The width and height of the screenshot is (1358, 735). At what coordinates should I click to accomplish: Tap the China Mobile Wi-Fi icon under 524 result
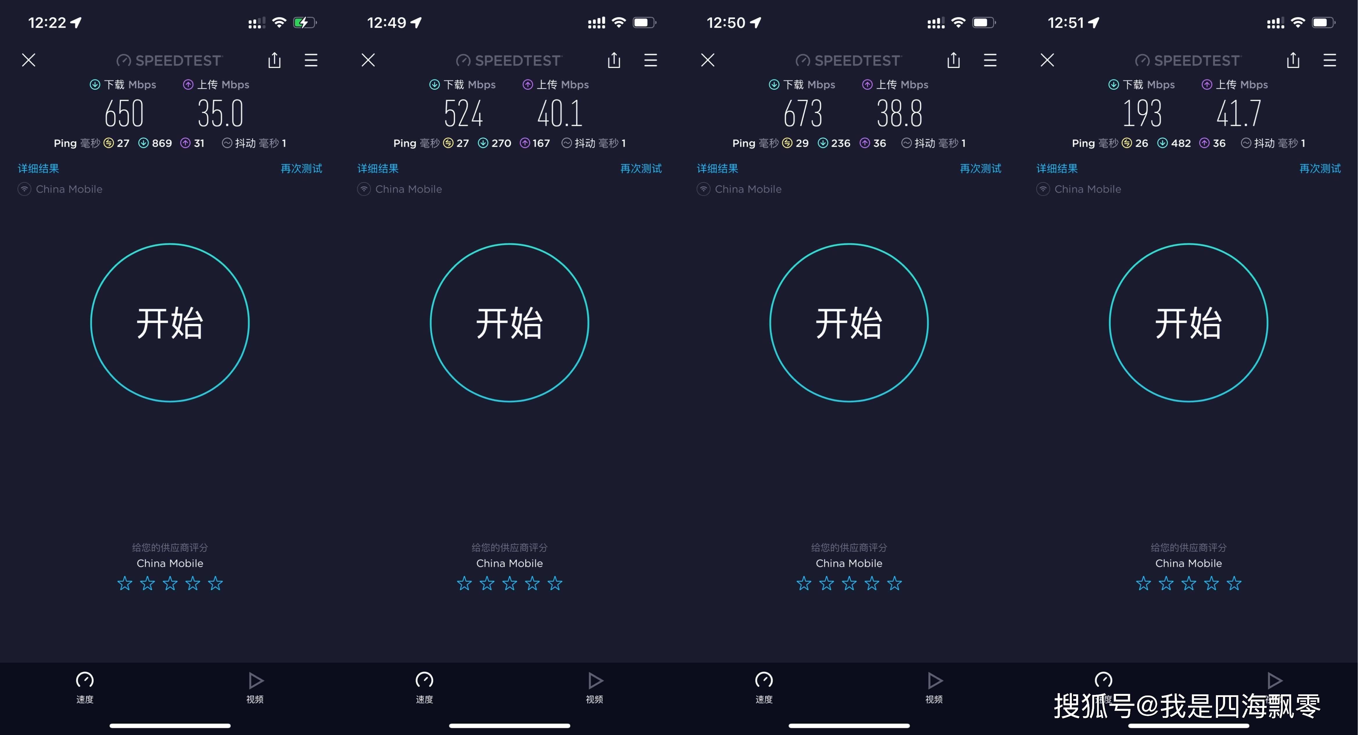click(364, 189)
